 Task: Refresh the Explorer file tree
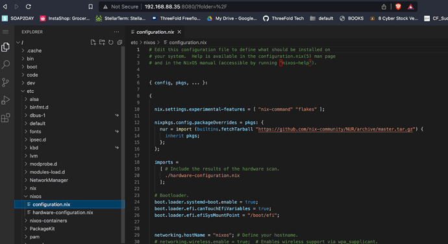111,42
